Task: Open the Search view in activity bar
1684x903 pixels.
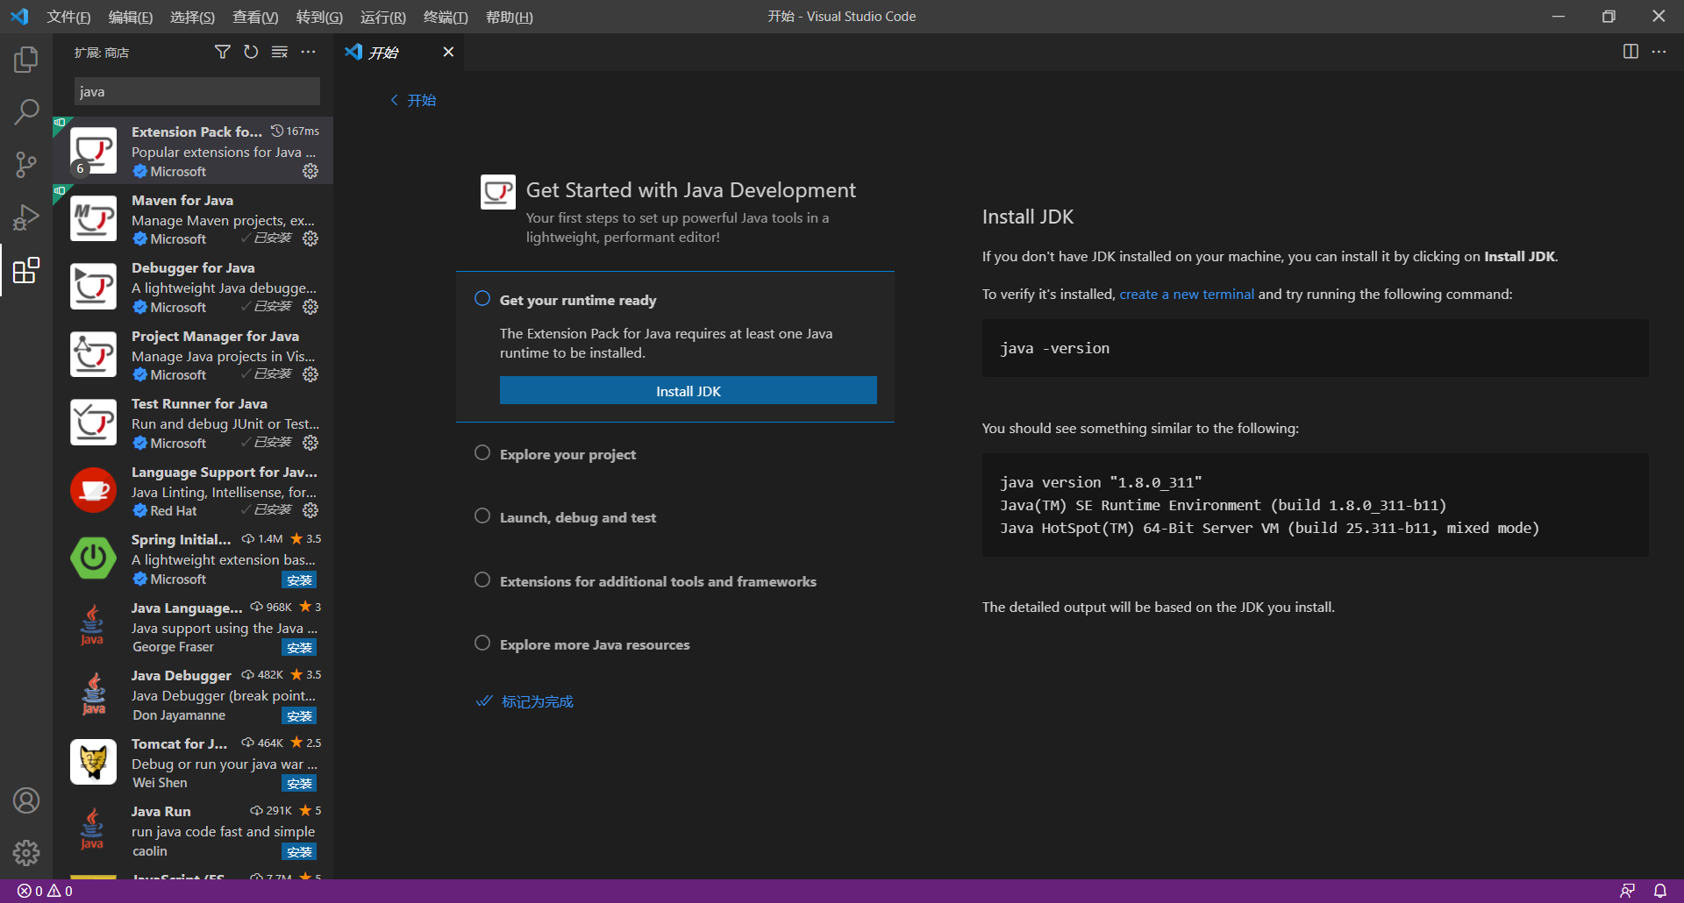Action: point(26,111)
